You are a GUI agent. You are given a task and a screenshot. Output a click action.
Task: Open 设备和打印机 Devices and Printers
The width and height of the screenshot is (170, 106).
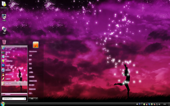[x=33, y=81]
